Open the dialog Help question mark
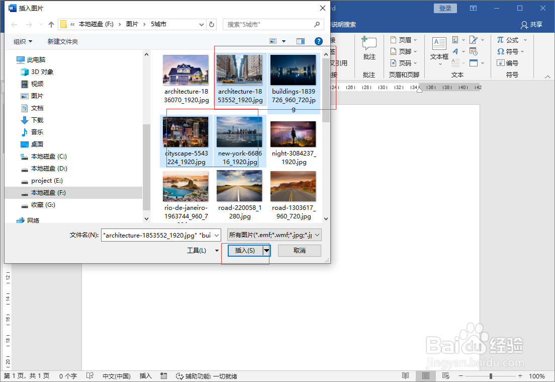Image resolution: width=555 pixels, height=382 pixels. tap(319, 41)
